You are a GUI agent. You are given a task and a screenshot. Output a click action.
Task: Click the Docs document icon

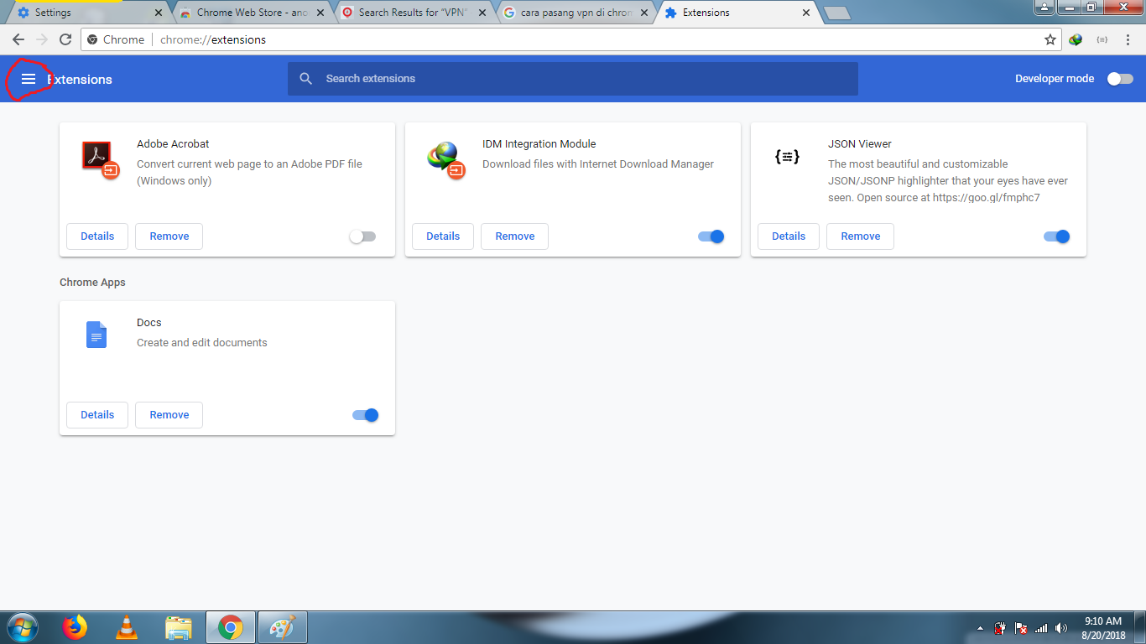96,334
